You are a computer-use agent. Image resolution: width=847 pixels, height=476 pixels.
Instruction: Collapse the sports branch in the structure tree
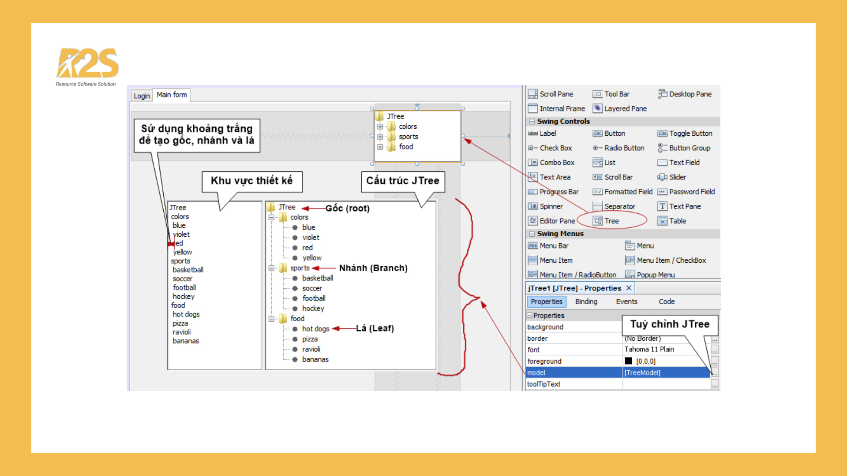click(271, 268)
